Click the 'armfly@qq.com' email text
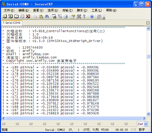Viewport: 152px width, 133px height. tap(36, 54)
